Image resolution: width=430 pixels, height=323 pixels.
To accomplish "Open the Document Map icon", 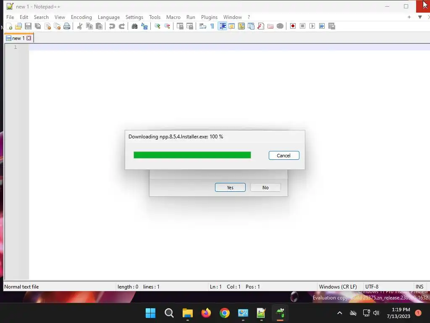I will pos(241,26).
